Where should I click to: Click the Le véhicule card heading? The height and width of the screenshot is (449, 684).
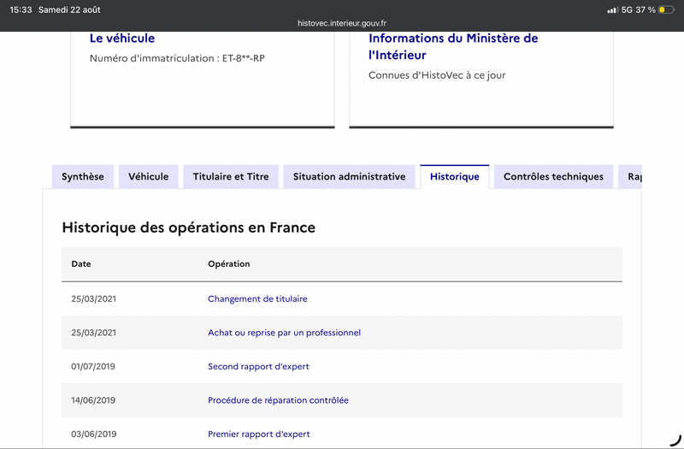pyautogui.click(x=122, y=38)
